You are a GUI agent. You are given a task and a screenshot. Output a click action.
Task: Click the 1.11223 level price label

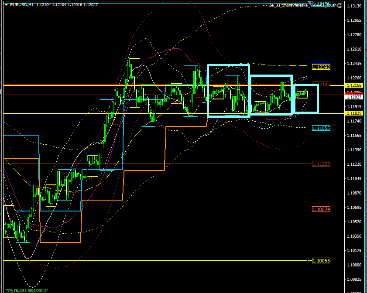321,164
